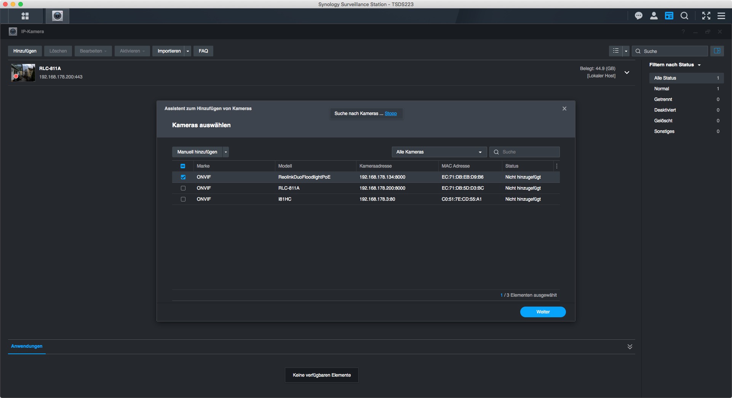This screenshot has height=398, width=732.
Task: Click the Weiter button
Action: (543, 312)
